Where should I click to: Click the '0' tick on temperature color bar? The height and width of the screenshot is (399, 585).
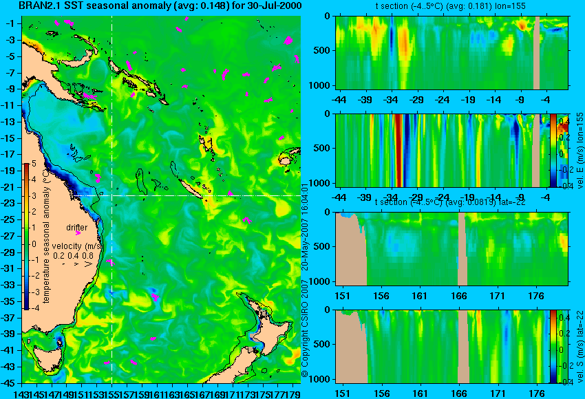point(34,244)
